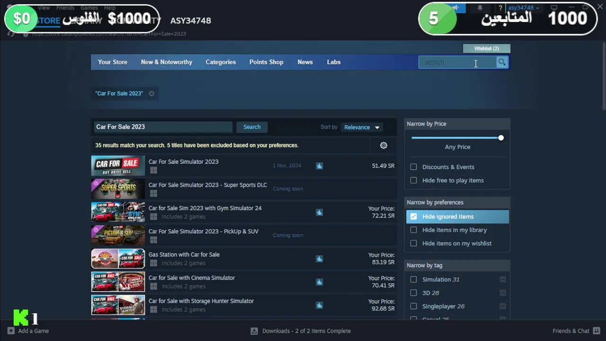This screenshot has height=341, width=606.
Task: Open the Categories store menu
Action: pos(221,62)
